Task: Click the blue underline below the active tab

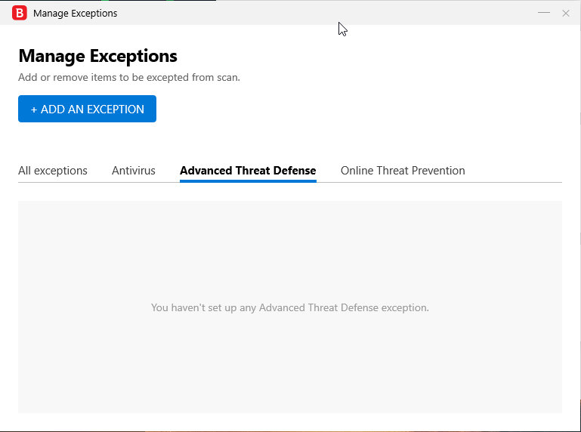Action: pos(248,181)
